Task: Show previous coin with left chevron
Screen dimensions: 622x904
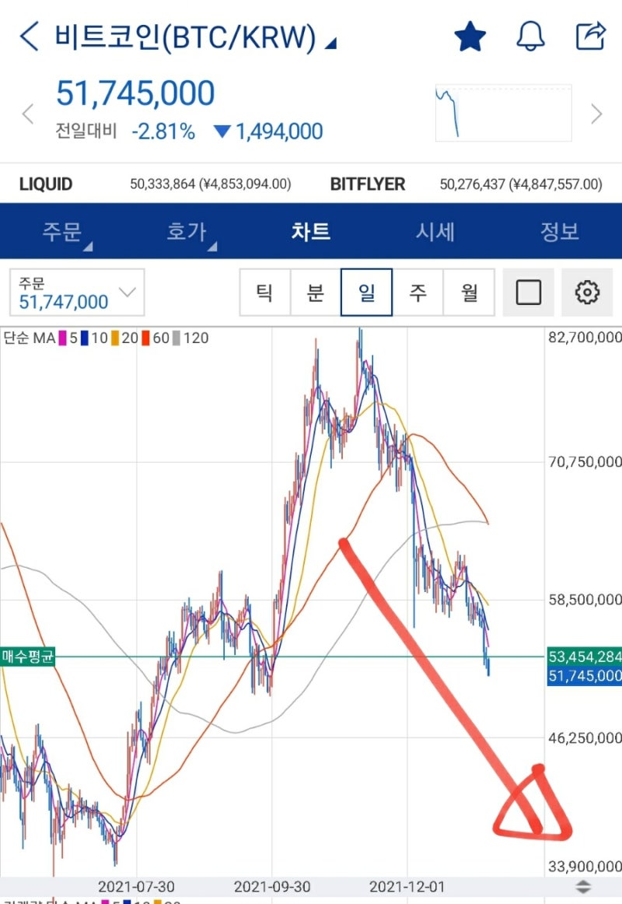Action: [28, 114]
